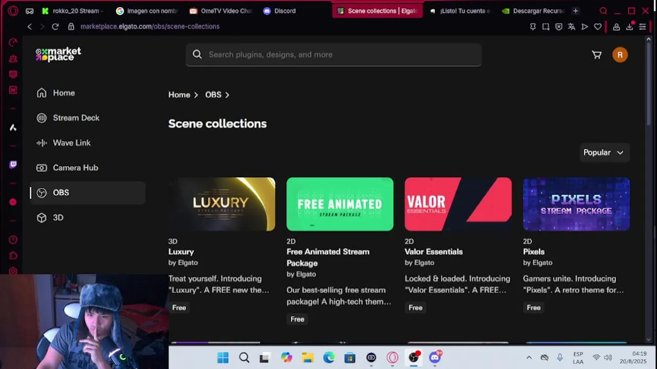The width and height of the screenshot is (657, 369).
Task: Reload the current page
Action: 55,26
